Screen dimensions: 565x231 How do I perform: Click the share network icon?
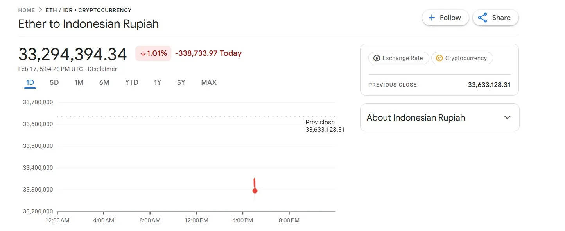tap(482, 18)
